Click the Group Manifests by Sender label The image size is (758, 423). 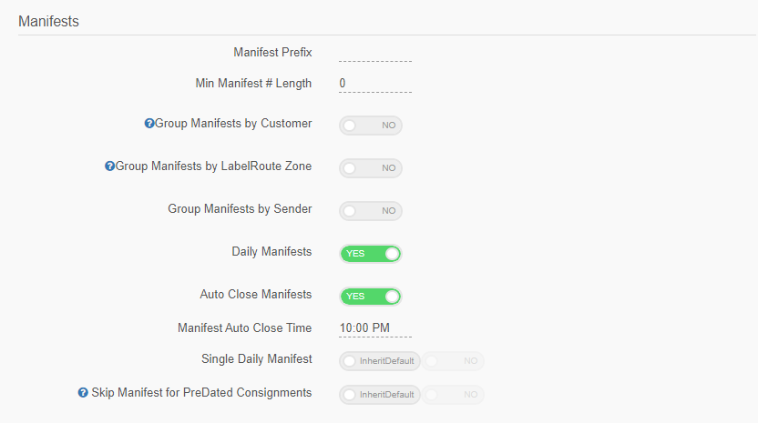[240, 209]
